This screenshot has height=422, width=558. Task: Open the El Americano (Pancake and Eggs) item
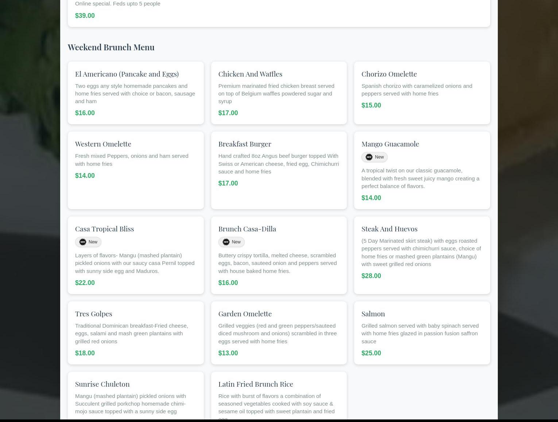click(x=127, y=74)
